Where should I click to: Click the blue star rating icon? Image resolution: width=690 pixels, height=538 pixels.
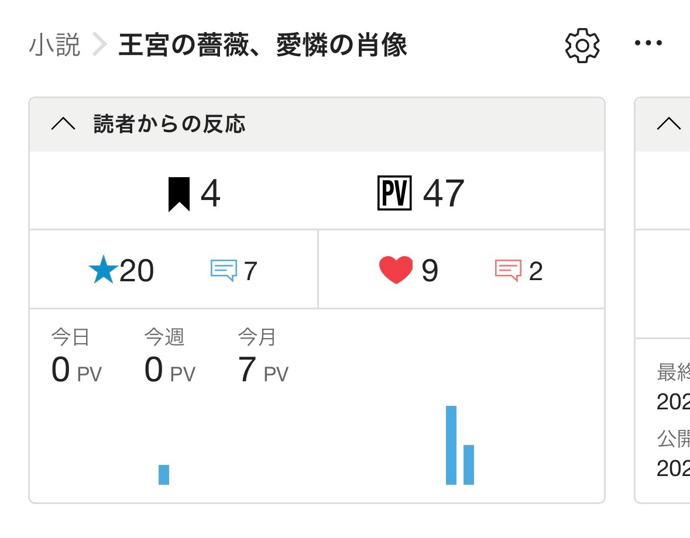coord(103,271)
